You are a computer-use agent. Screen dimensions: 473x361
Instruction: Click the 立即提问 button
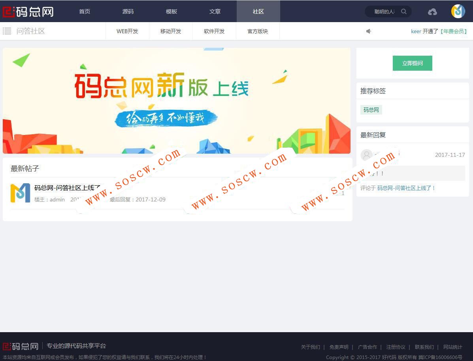coord(413,63)
